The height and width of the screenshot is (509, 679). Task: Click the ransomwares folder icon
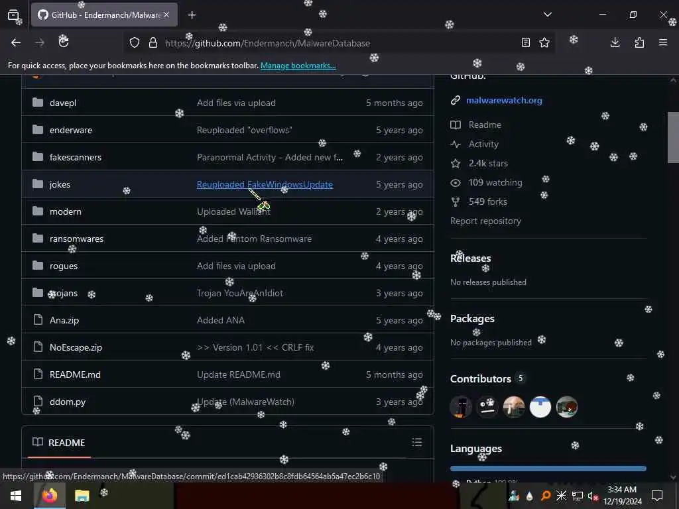click(x=38, y=239)
